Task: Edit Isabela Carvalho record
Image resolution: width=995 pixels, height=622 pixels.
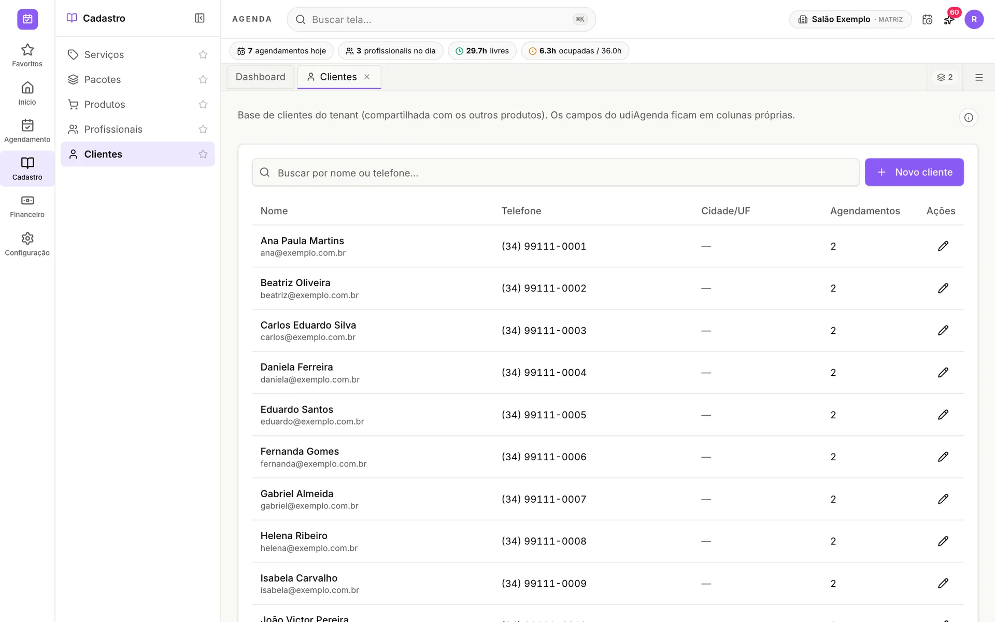Action: (x=943, y=584)
